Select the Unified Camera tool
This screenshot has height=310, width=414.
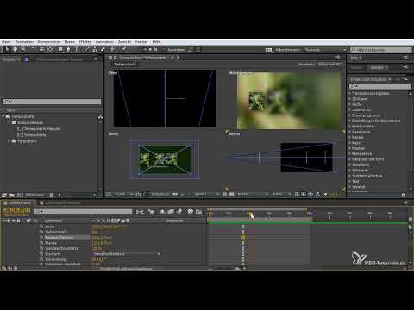(41, 49)
